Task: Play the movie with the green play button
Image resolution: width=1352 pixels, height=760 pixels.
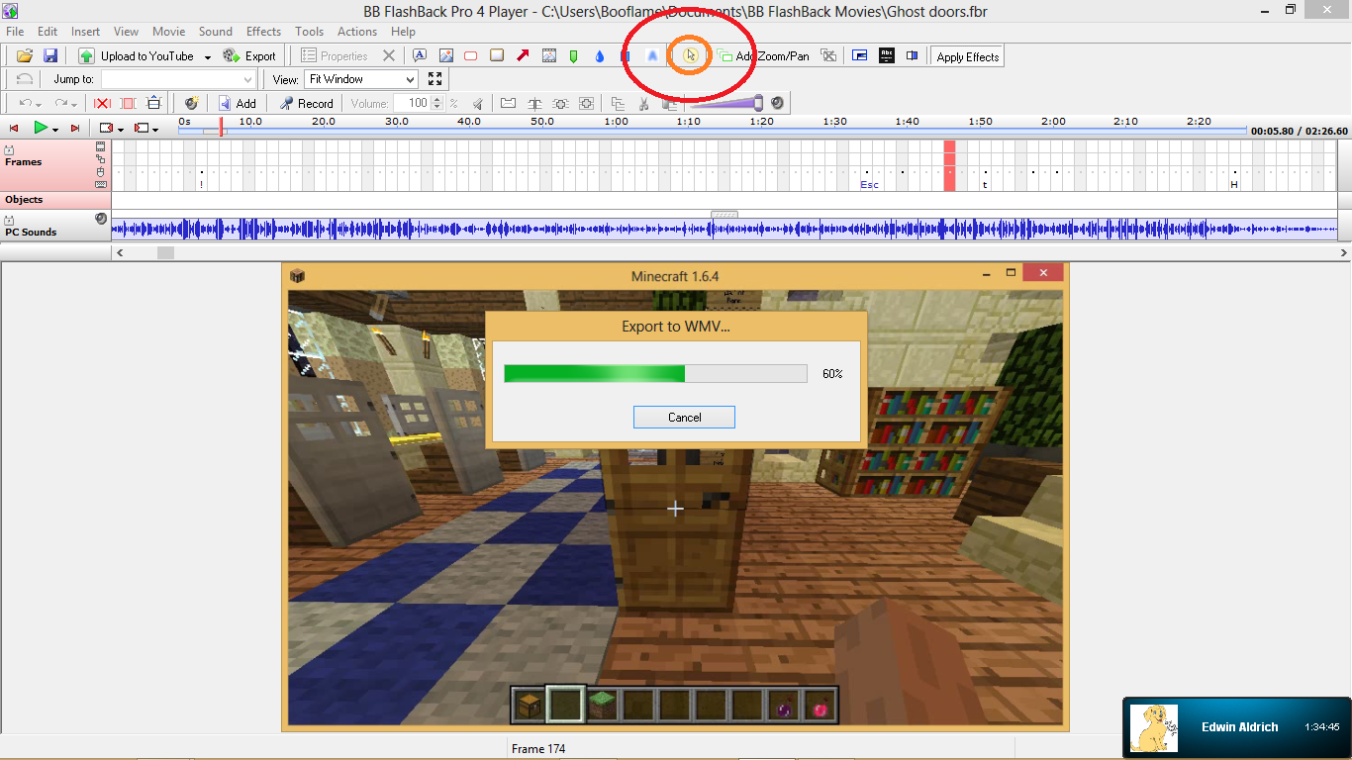Action: pyautogui.click(x=41, y=128)
